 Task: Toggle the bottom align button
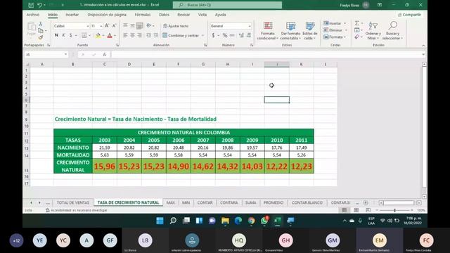tap(139, 26)
